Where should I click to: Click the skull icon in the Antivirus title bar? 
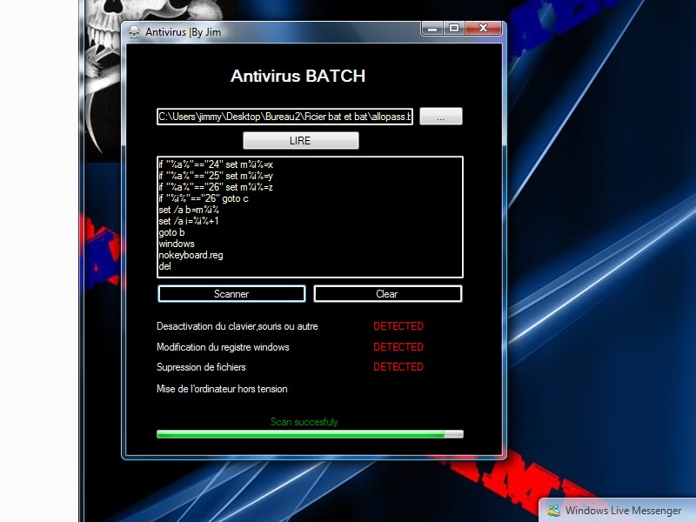click(134, 32)
